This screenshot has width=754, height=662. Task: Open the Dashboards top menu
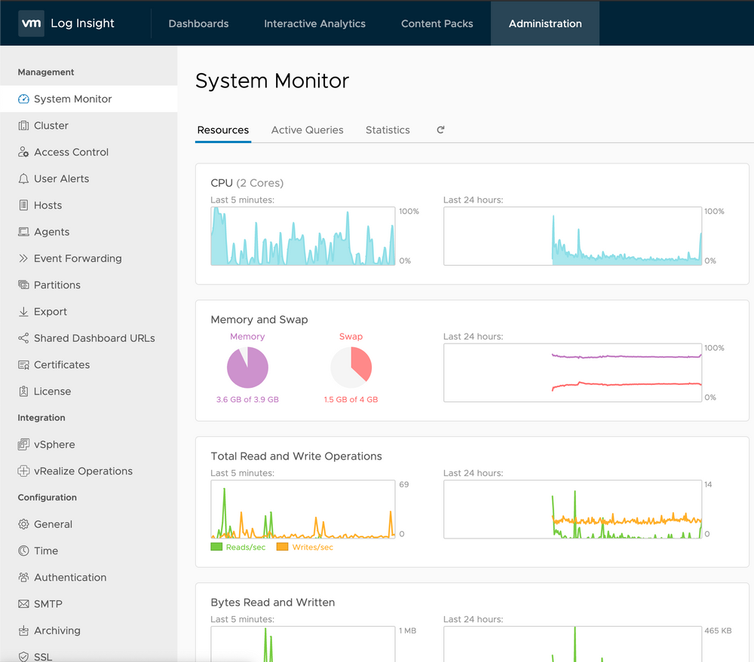click(198, 23)
